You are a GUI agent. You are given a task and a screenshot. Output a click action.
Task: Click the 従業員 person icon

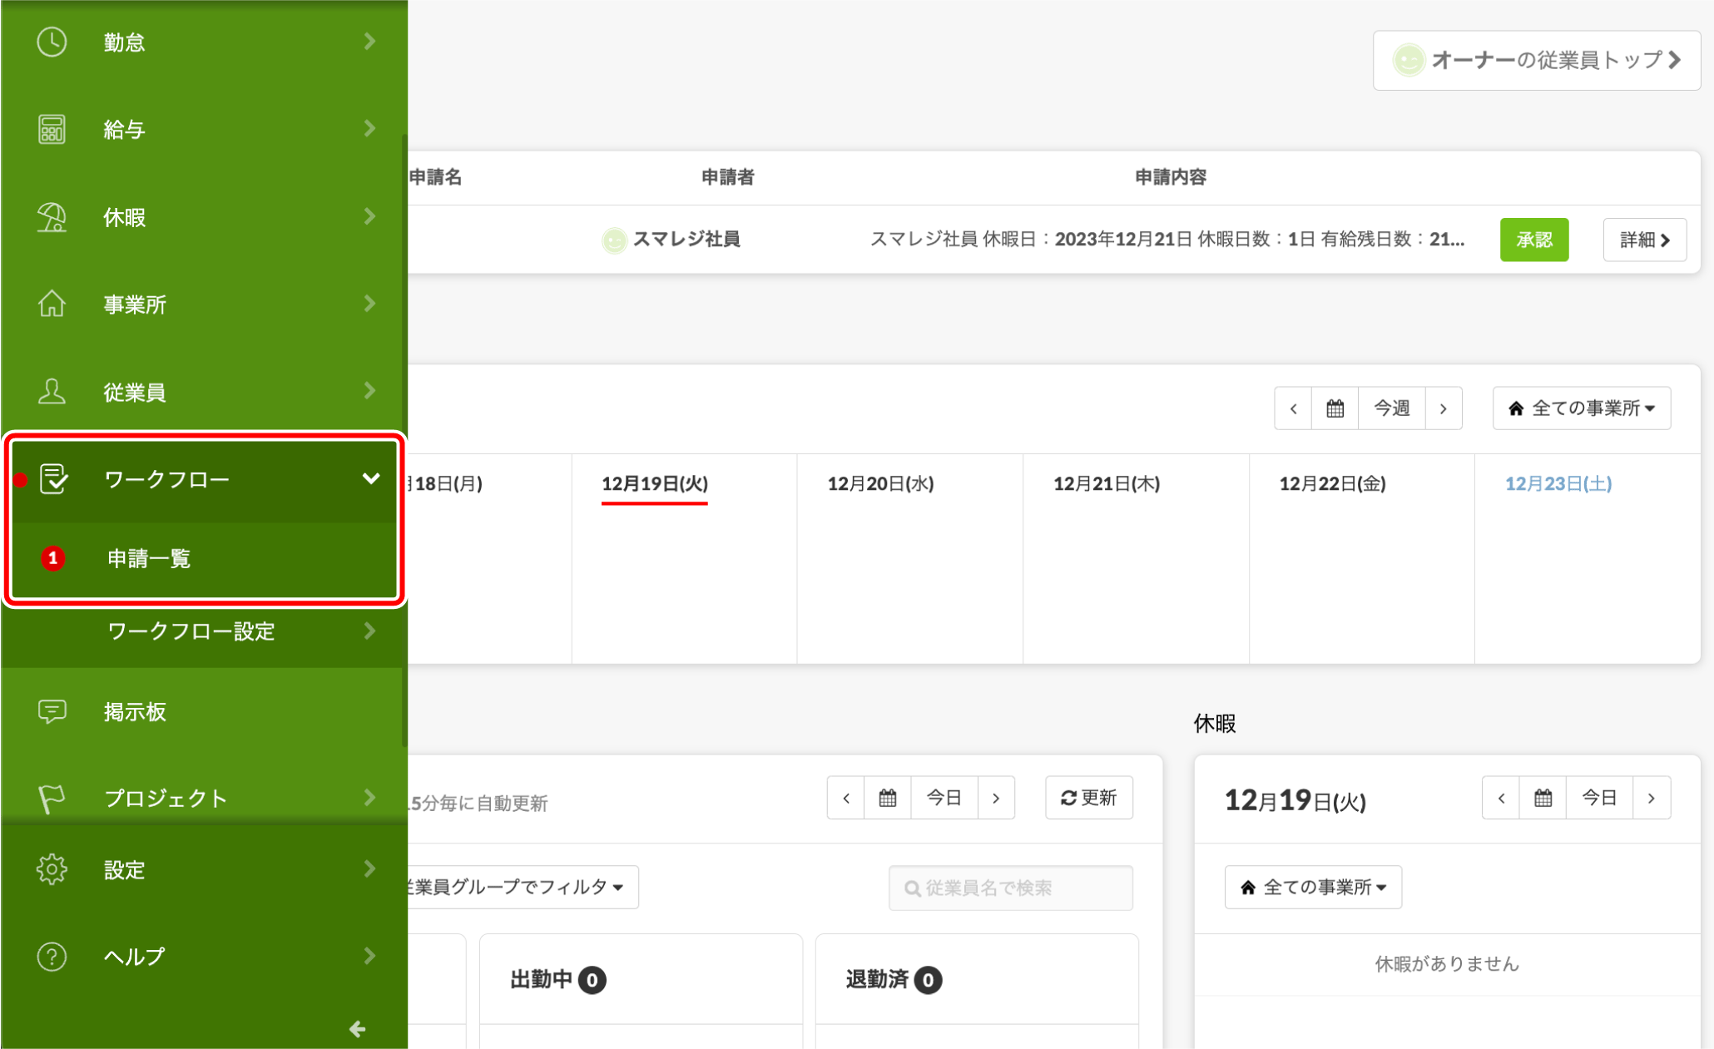tap(52, 391)
